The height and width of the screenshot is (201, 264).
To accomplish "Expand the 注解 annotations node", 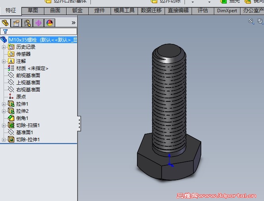I will point(4,61).
